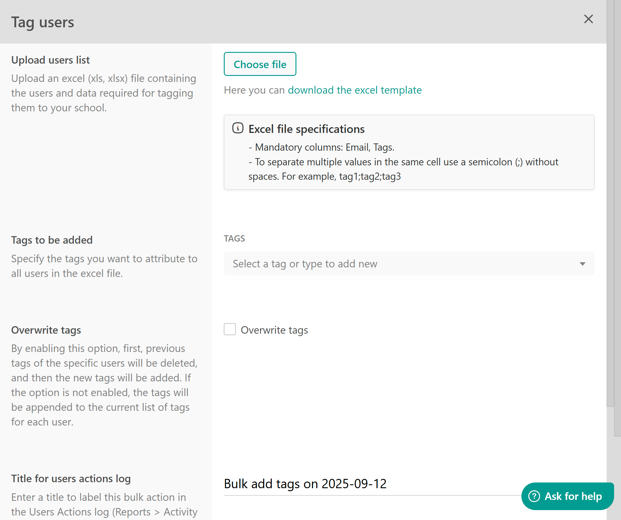Viewport: 621px width, 520px height.
Task: Open the Ask for help chat button
Action: [567, 496]
